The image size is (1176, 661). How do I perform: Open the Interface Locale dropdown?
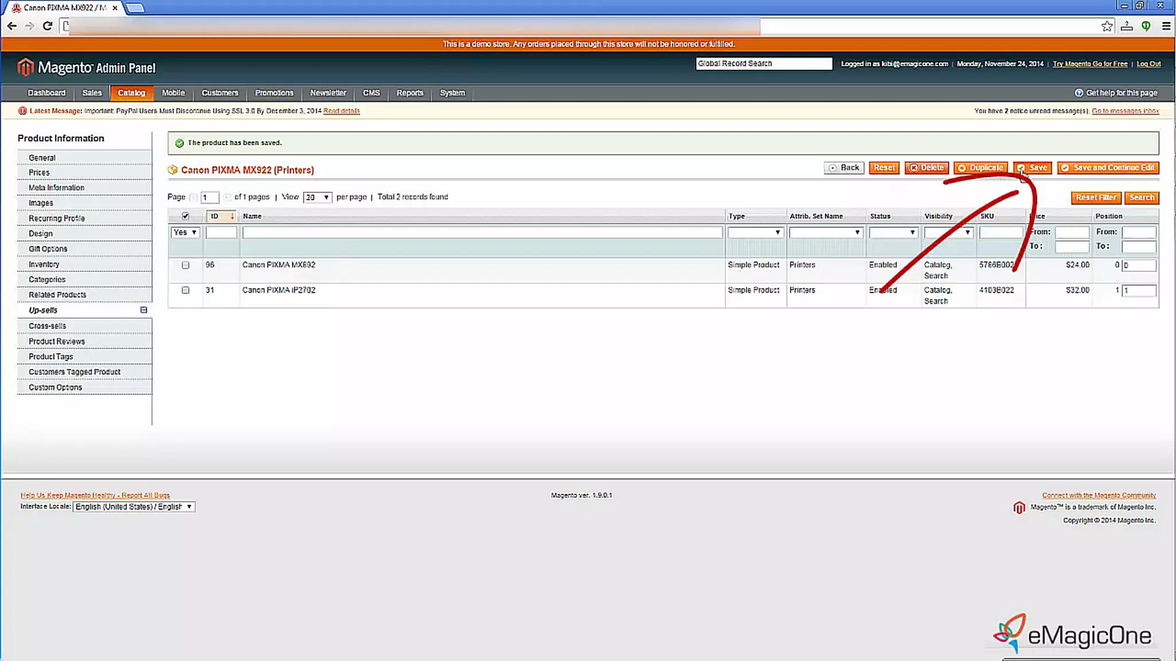pos(134,507)
